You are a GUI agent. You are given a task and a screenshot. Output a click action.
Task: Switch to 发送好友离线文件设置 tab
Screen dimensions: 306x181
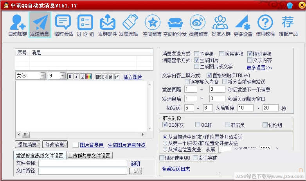pyautogui.click(x=40, y=156)
